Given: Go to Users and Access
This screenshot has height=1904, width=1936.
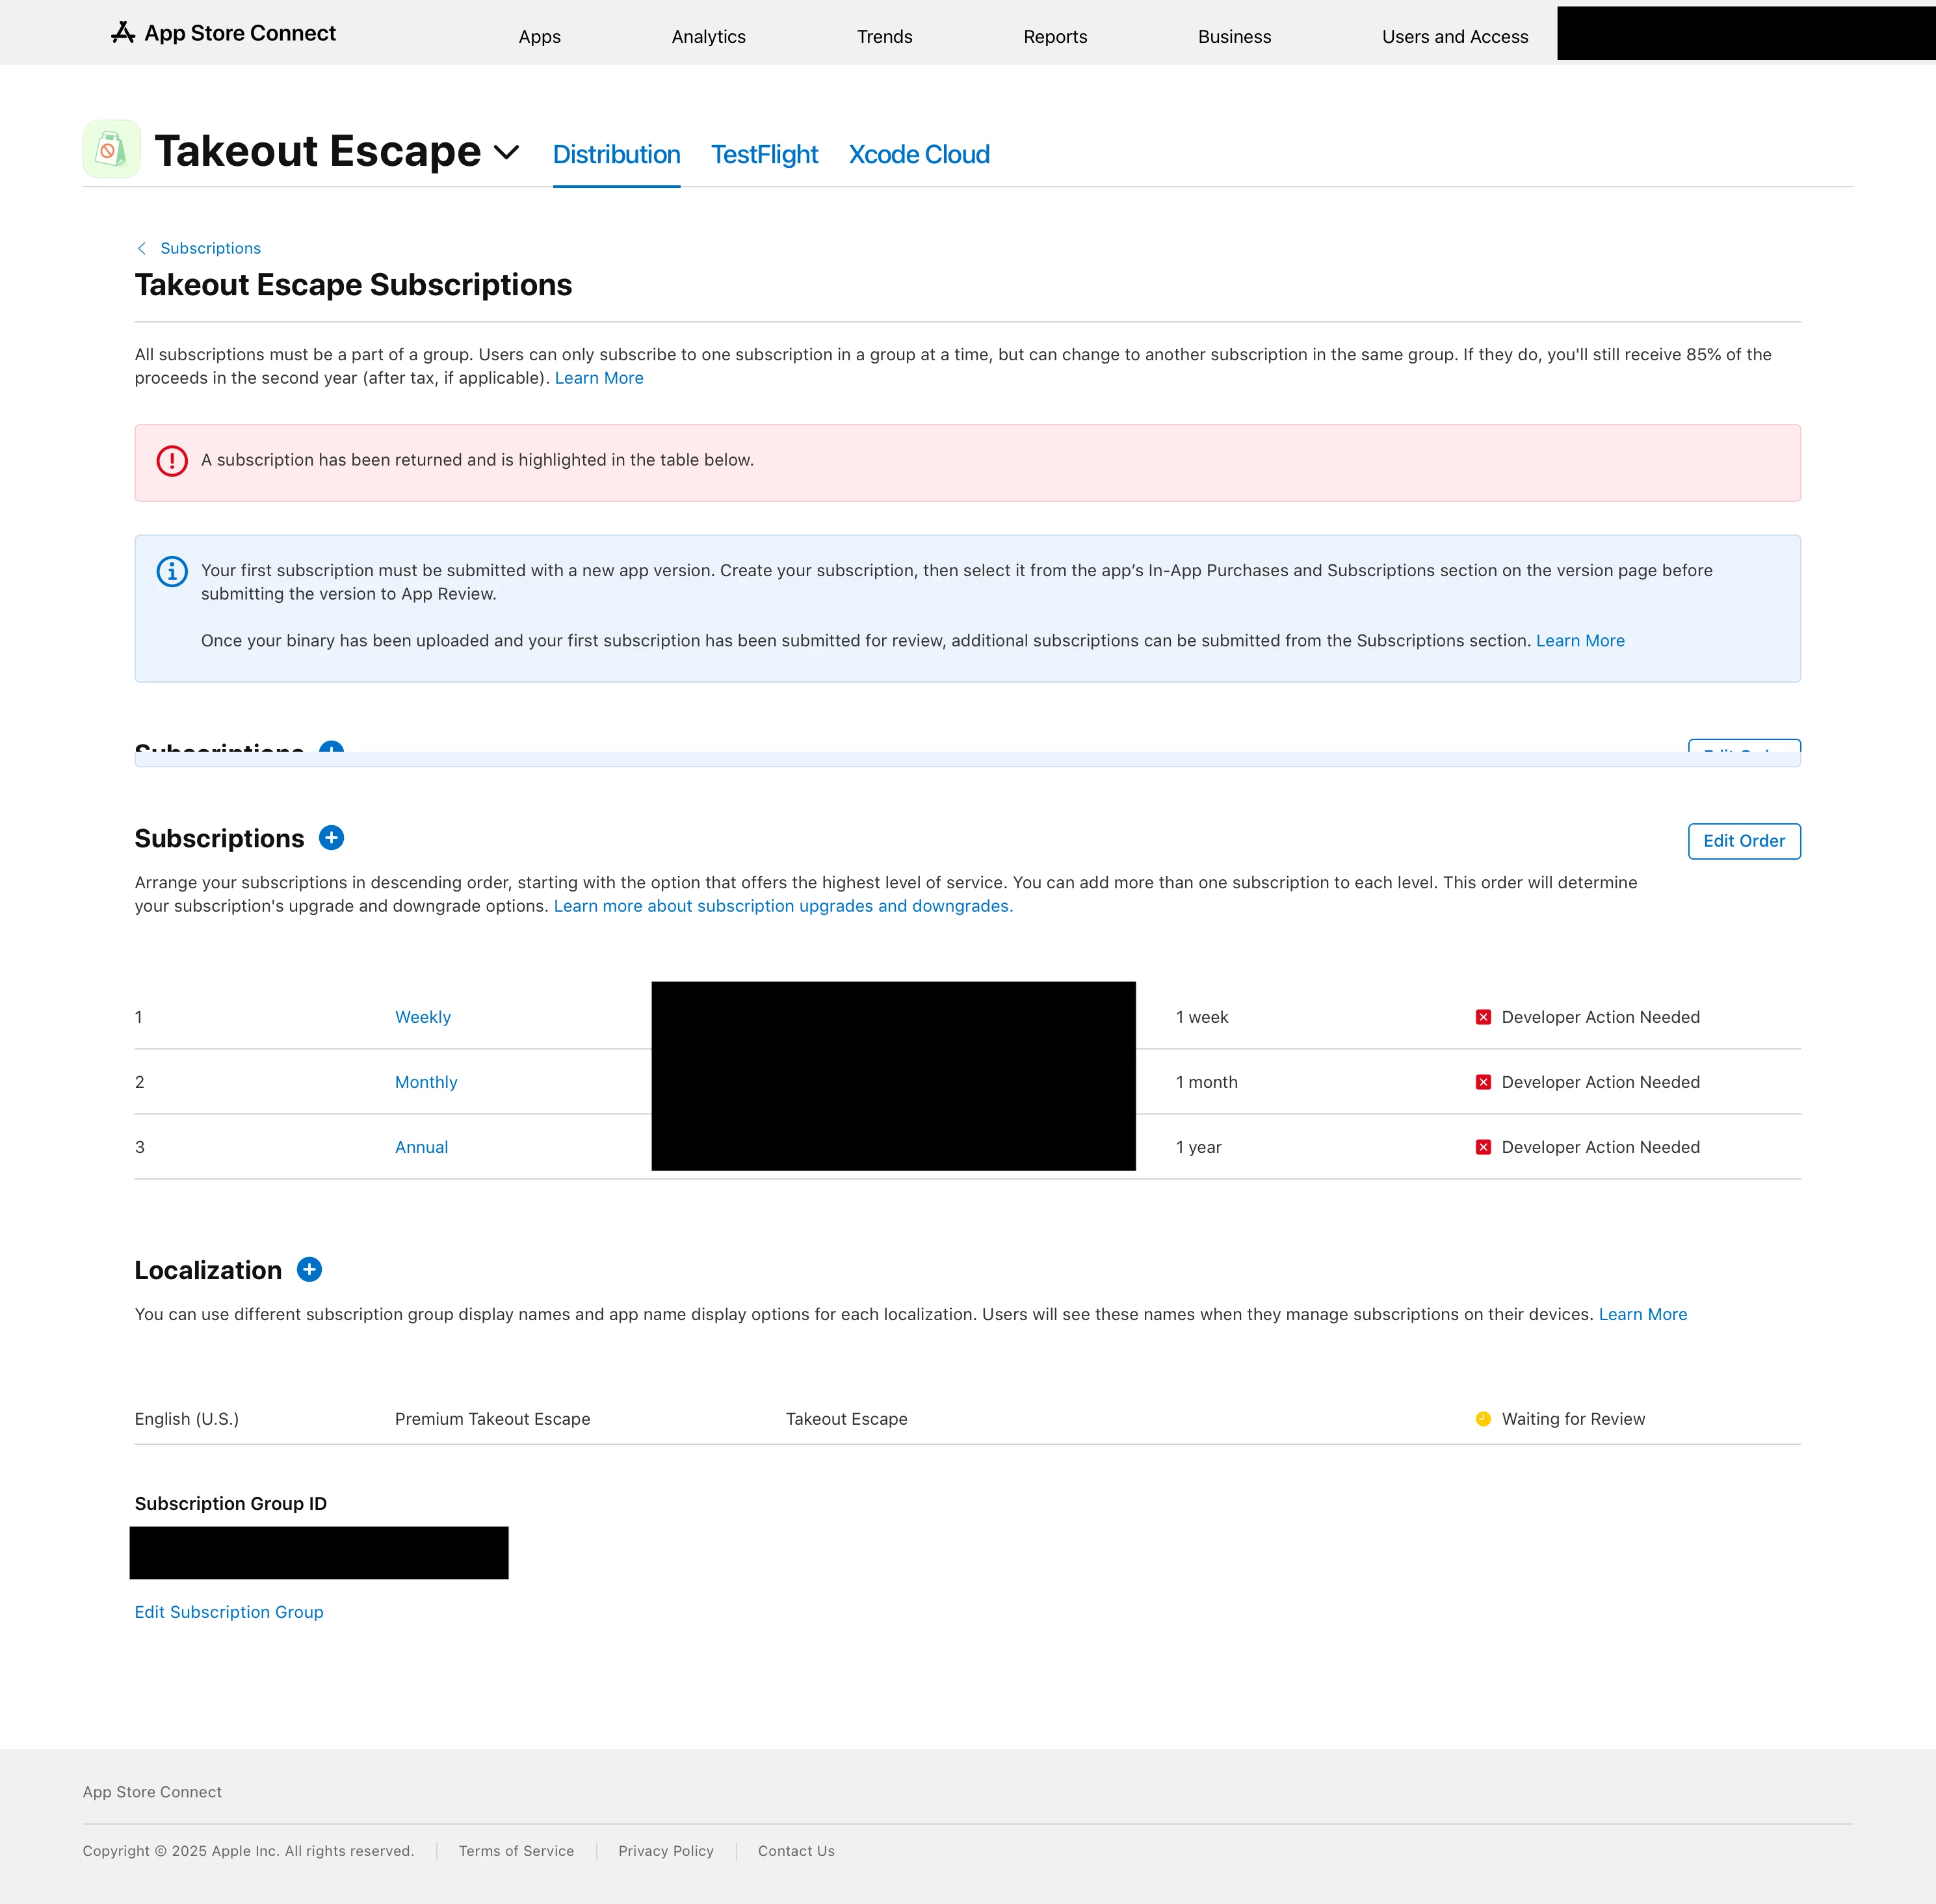Looking at the screenshot, I should pos(1454,37).
